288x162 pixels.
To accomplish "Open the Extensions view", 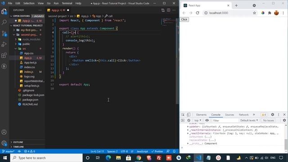I will (4, 55).
